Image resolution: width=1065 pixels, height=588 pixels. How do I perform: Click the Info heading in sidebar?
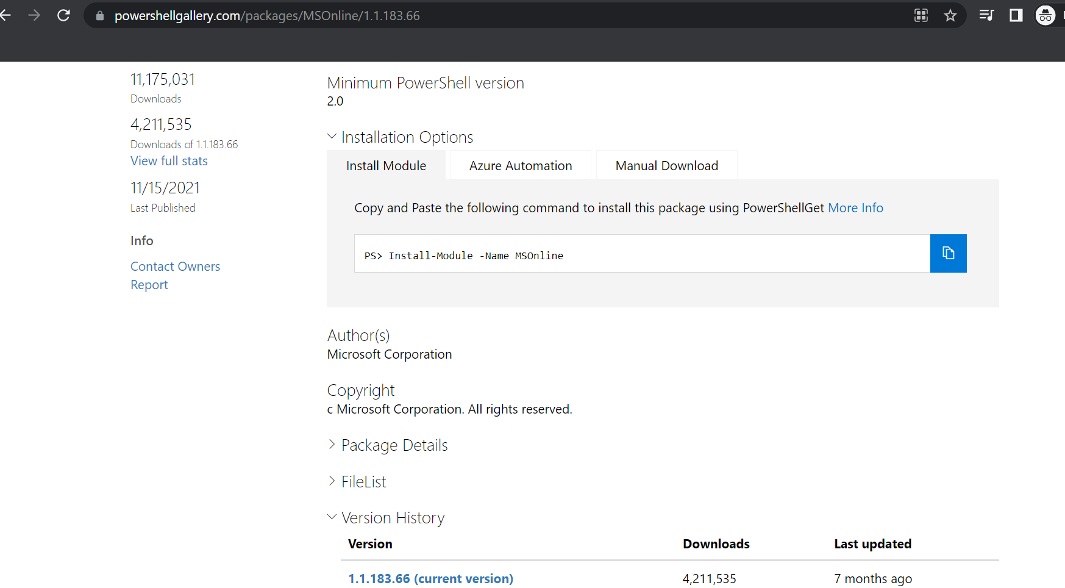(x=141, y=241)
